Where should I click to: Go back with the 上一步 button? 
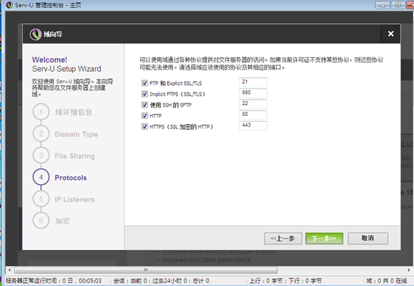click(283, 238)
